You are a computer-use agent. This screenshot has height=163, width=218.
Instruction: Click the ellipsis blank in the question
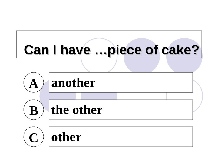101,51
